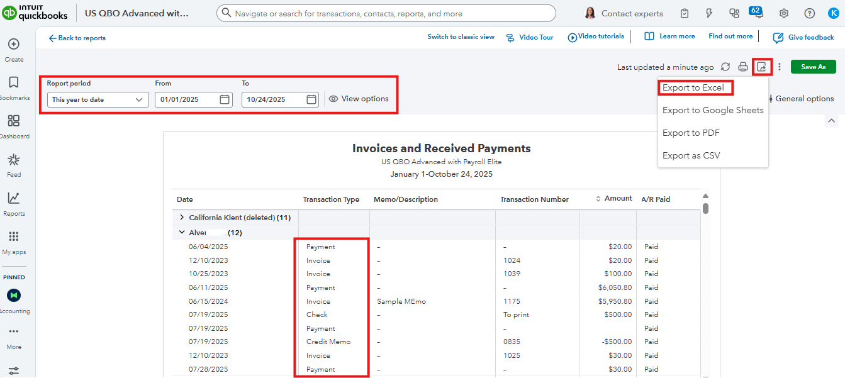The image size is (845, 378).
Task: Collapse the expanded customer group with 12 entries
Action: point(182,233)
